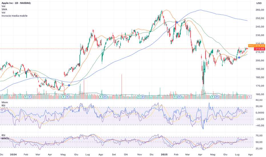The image size is (266, 157).
Task: Select the MACD indicator label
Action: click(x=5, y=138)
